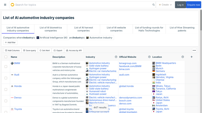Click Access by API button

(74, 50)
